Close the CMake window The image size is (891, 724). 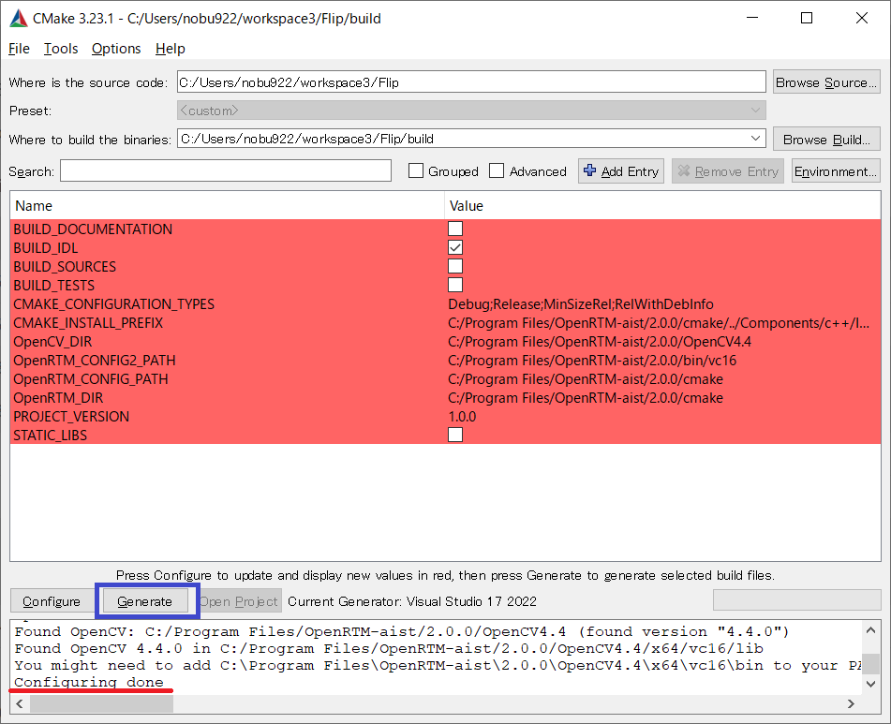click(861, 18)
